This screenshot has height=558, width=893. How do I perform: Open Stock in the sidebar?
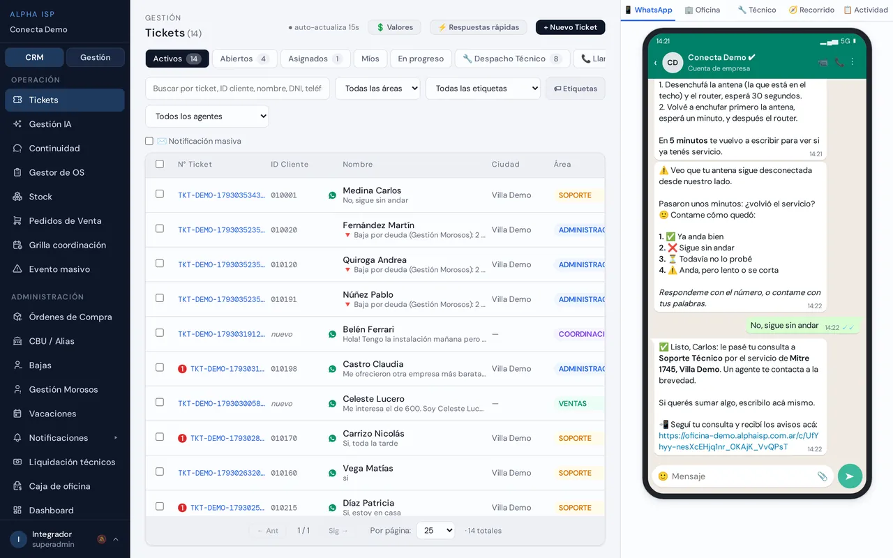pyautogui.click(x=65, y=197)
